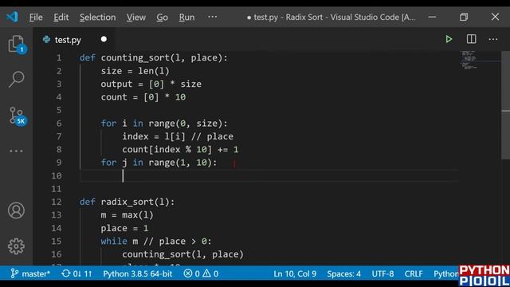Open editor More Actions ellipsis
The width and height of the screenshot is (510, 287).
(493, 39)
